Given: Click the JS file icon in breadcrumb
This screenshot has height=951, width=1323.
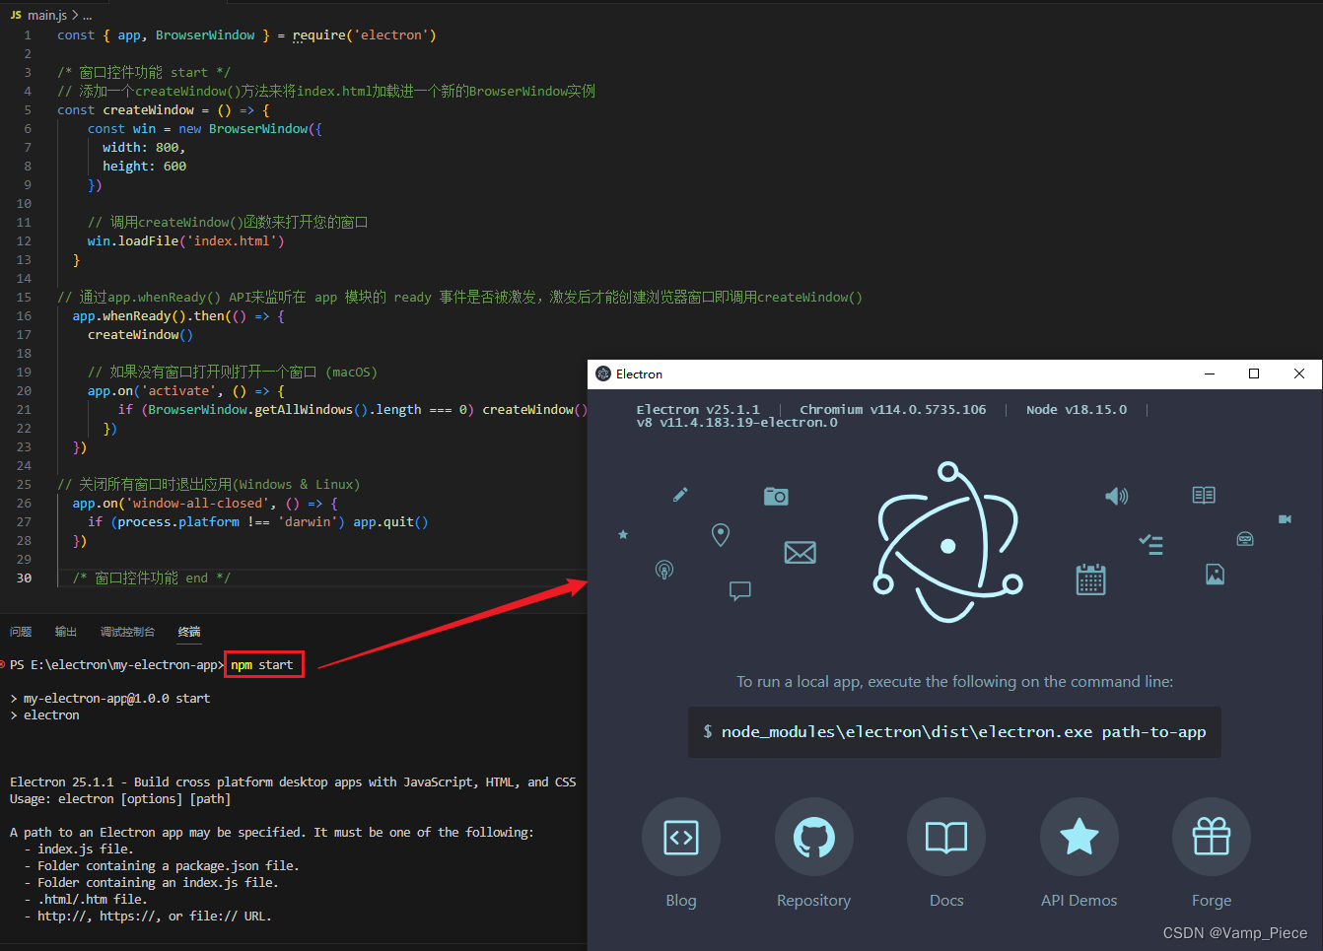Looking at the screenshot, I should click(x=16, y=15).
